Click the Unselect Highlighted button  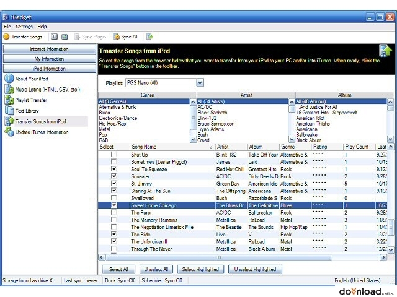click(255, 269)
